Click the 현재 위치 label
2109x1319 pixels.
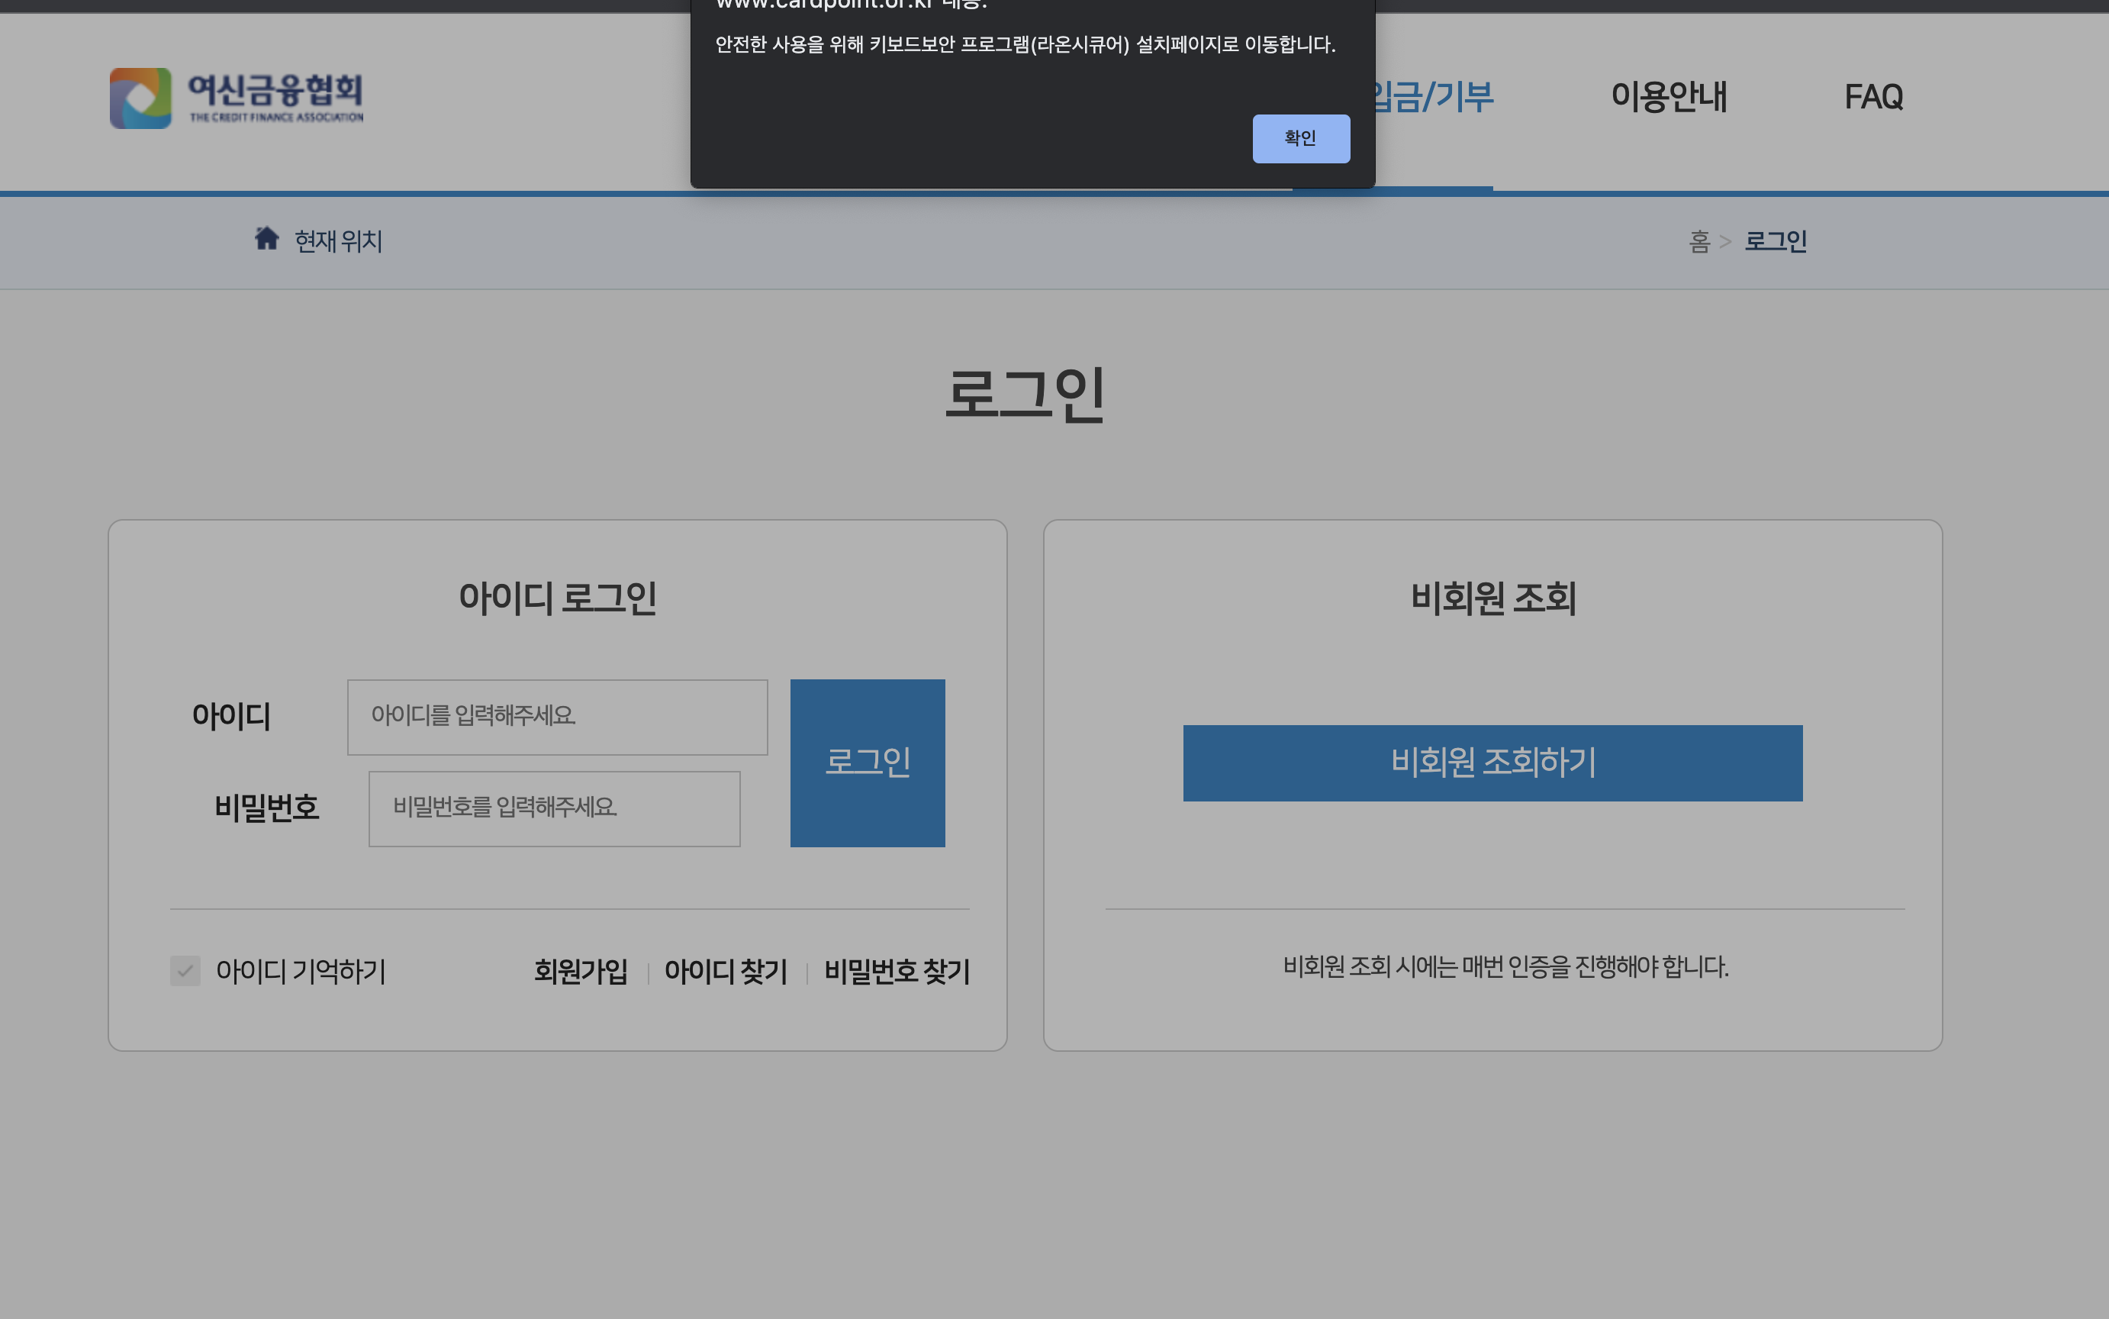[x=338, y=242]
